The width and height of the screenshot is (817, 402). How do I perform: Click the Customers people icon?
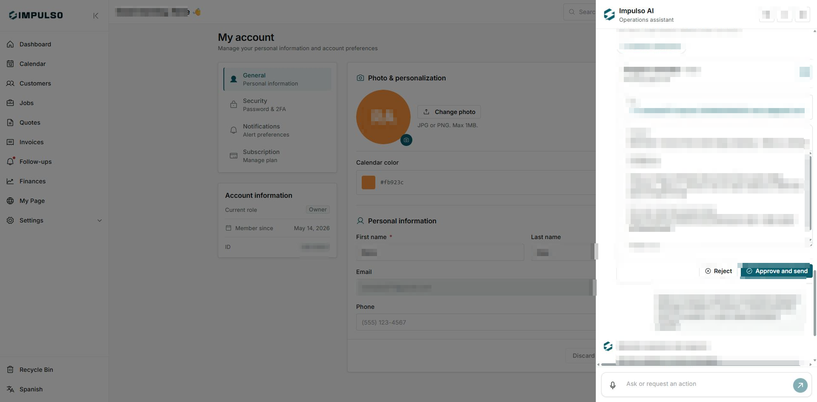tap(10, 83)
